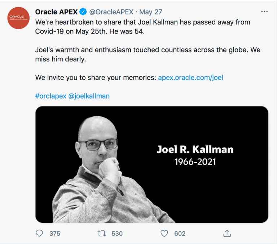Click the retweet arrows icon
Viewport: 277px width, 244px height.
102,234
